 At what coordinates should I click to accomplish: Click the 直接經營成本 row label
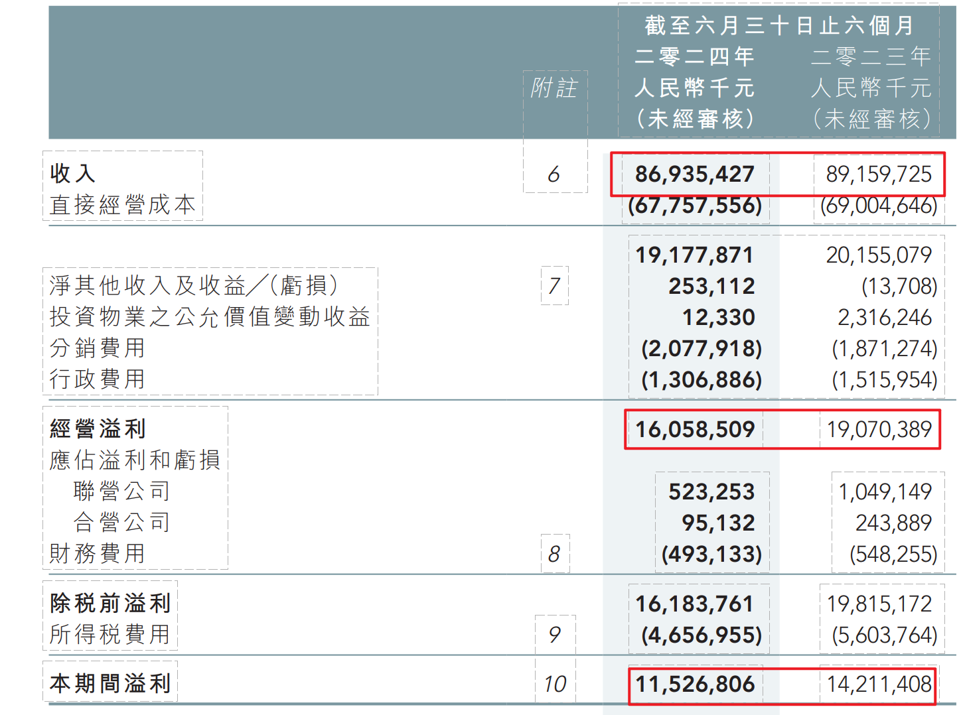coord(123,205)
